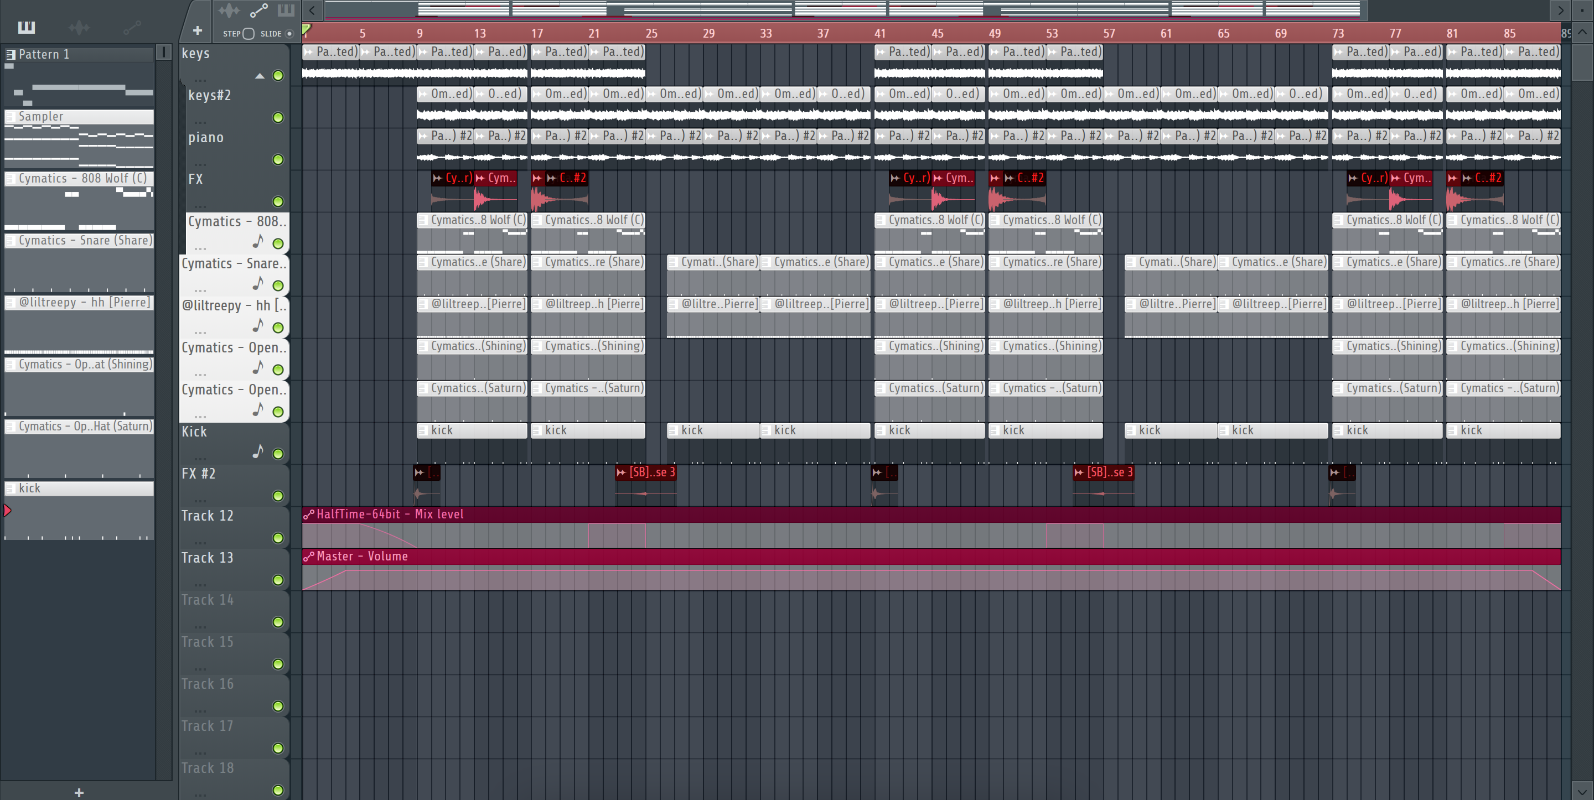Open menu icon of kick pattern in picker
This screenshot has width=1594, height=800.
click(11, 488)
